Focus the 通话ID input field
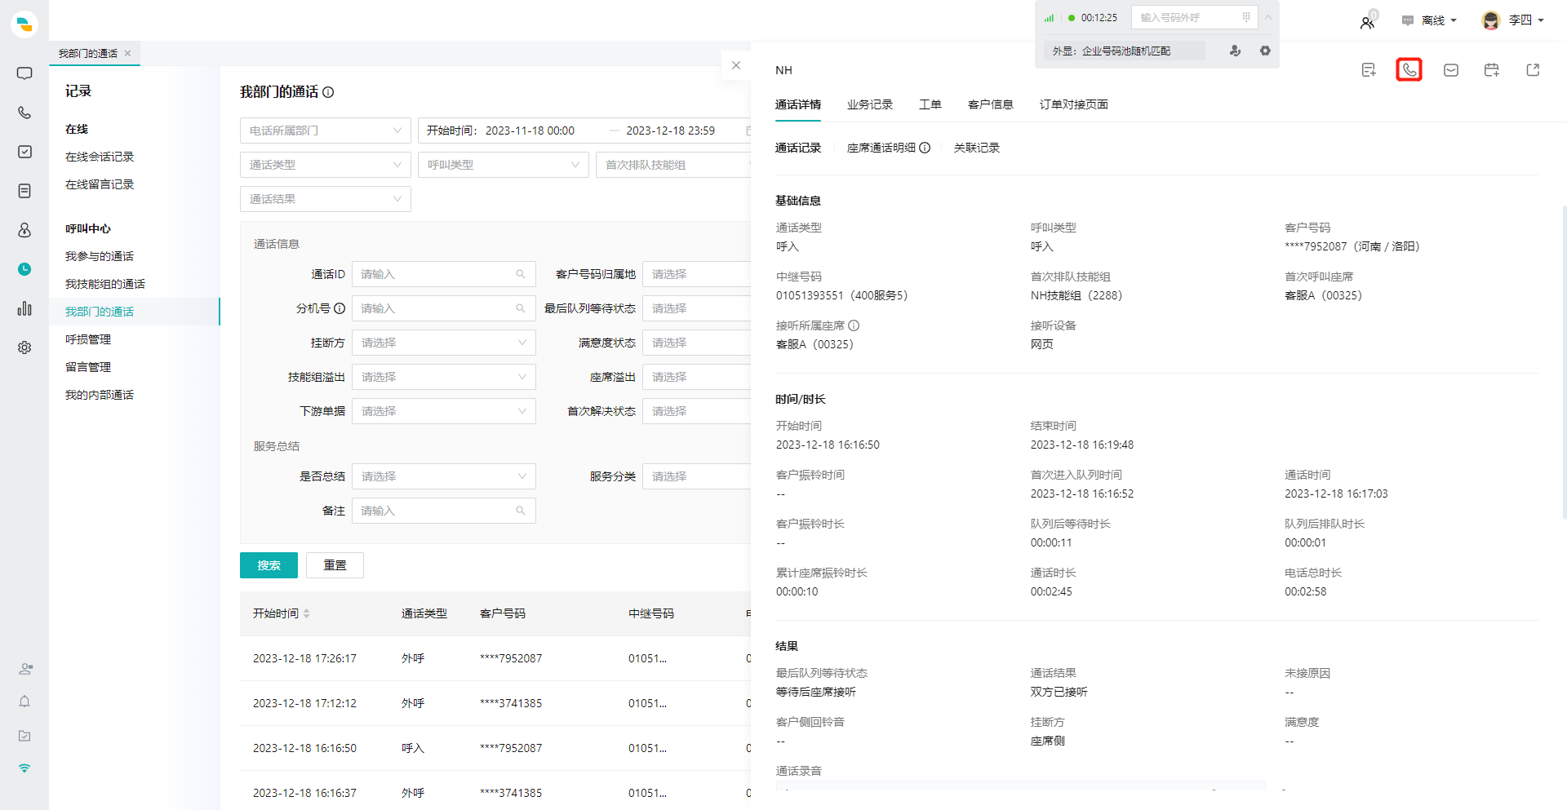This screenshot has height=810, width=1567. pos(444,274)
